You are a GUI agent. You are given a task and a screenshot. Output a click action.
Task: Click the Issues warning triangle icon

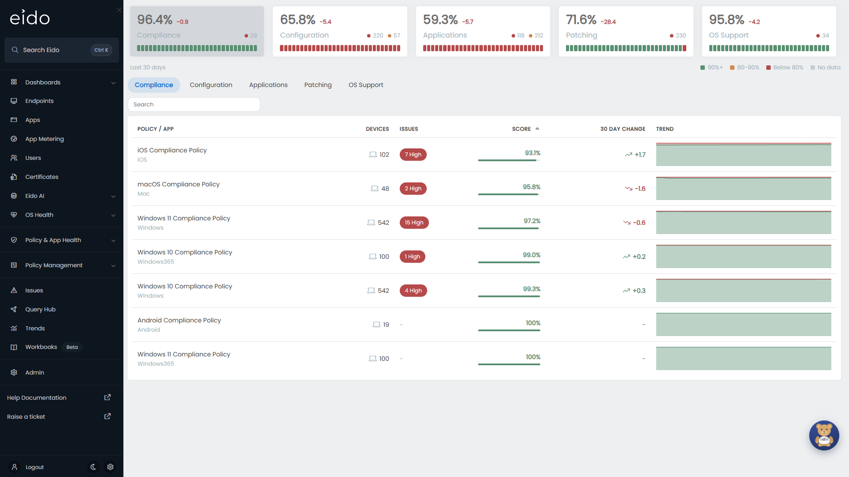click(x=14, y=290)
